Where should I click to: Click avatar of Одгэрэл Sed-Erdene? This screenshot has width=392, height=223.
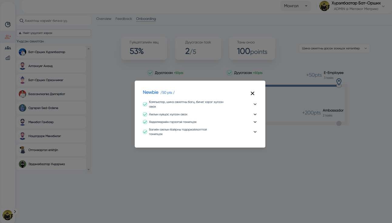[22, 108]
